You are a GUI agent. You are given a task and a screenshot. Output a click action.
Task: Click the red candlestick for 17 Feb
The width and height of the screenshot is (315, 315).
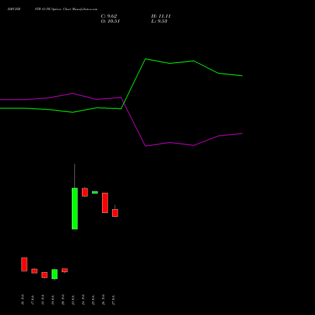(x=35, y=271)
